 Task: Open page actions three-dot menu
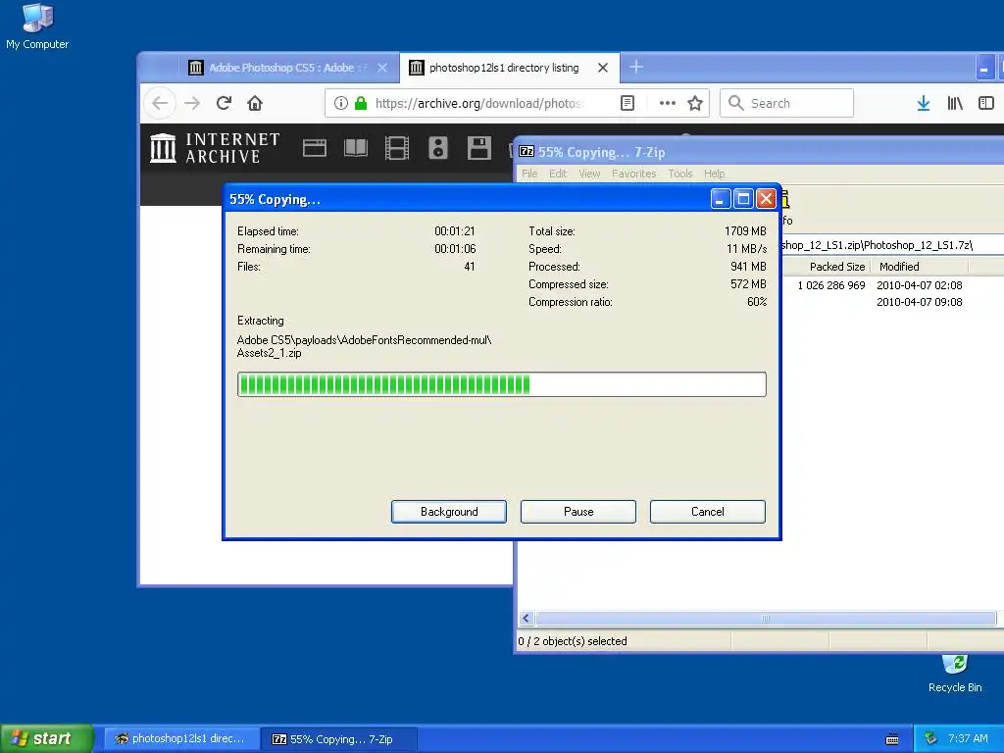click(667, 103)
